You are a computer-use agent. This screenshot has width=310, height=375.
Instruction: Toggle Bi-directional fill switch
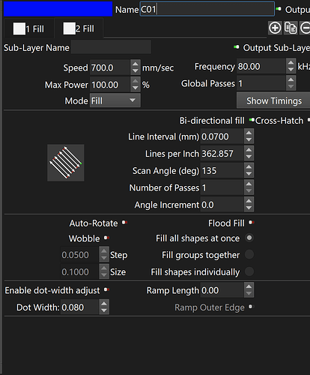pos(252,120)
